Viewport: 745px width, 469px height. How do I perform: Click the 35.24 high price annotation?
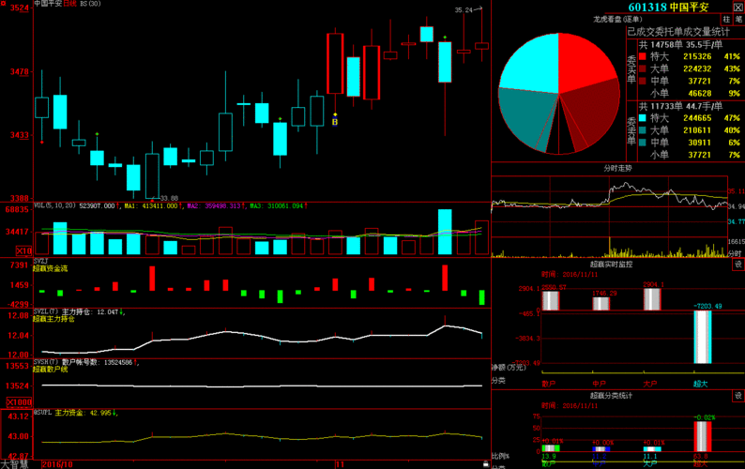coord(464,10)
